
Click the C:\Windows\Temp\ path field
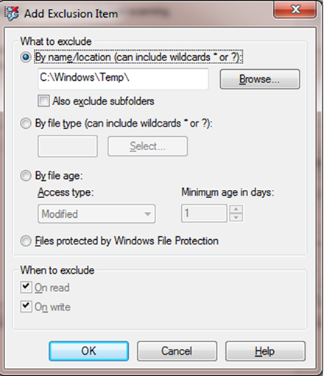coord(123,79)
